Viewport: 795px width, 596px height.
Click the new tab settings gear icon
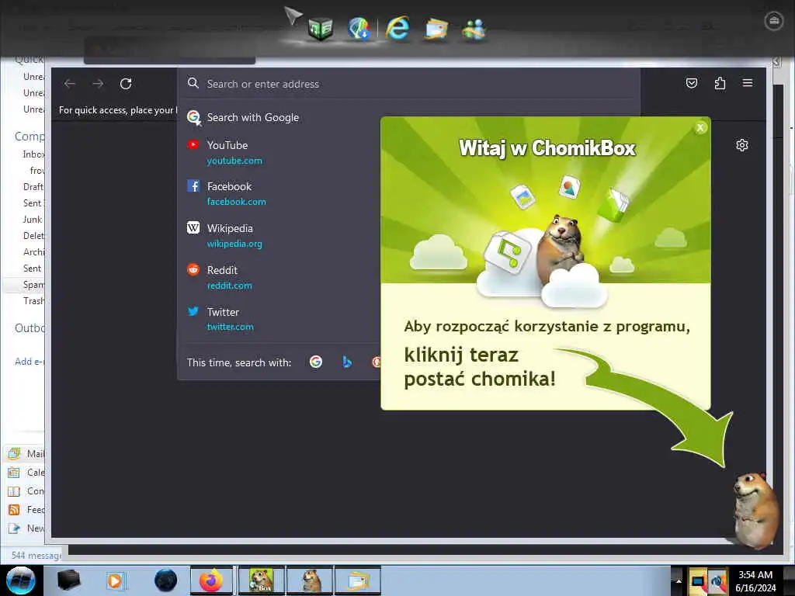pos(741,145)
